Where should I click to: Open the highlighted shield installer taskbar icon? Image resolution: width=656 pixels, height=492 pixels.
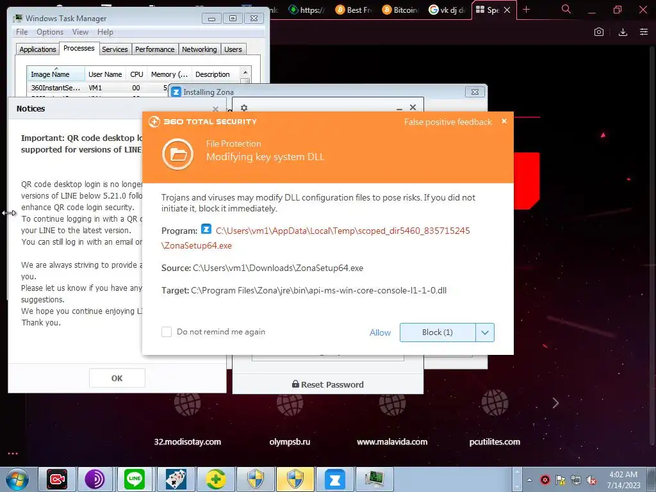pos(295,479)
